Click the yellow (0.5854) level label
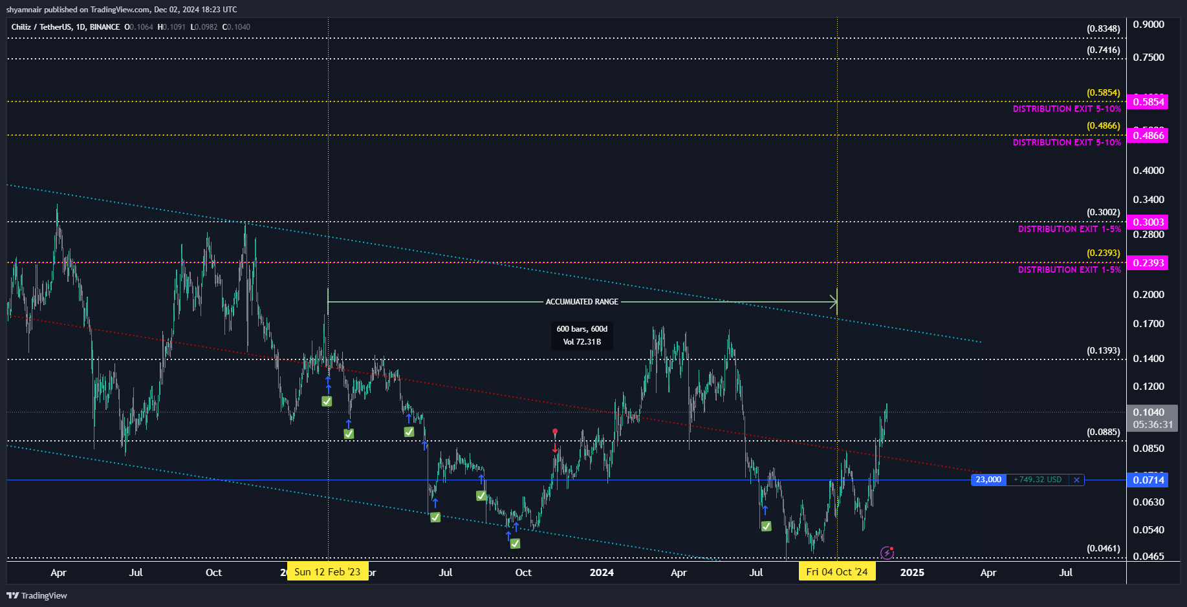Image resolution: width=1187 pixels, height=607 pixels. click(x=1103, y=93)
